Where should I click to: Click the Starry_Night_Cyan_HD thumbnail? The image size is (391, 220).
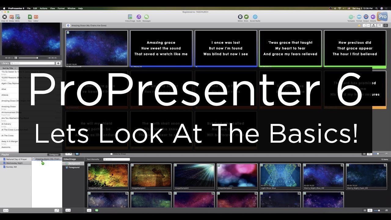[367, 177]
